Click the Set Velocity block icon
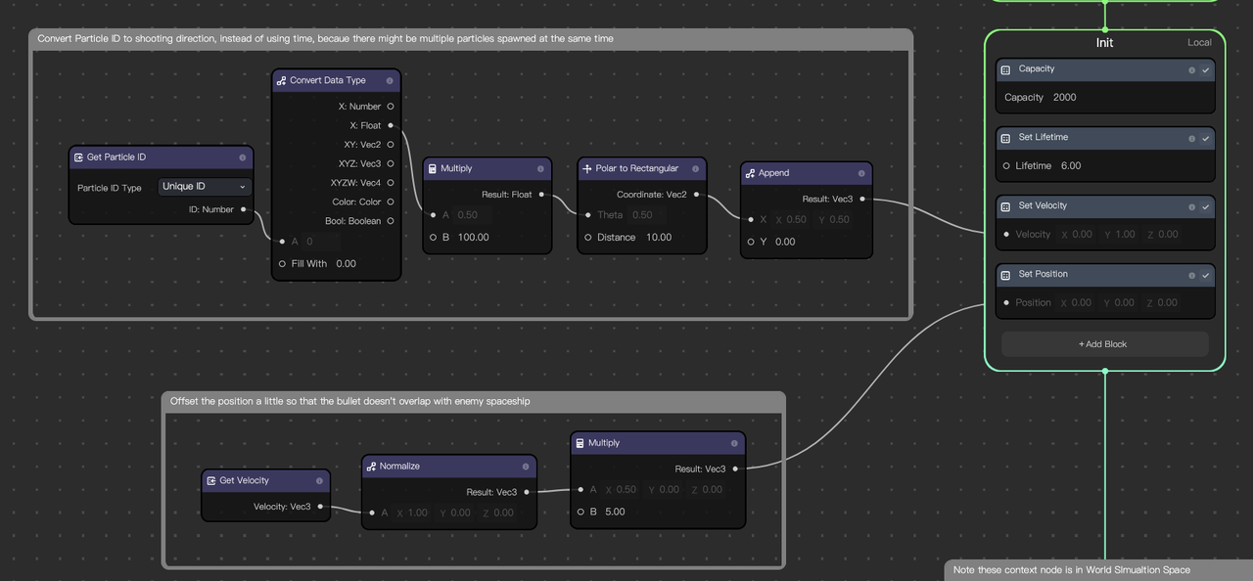The image size is (1253, 581). [x=1005, y=206]
